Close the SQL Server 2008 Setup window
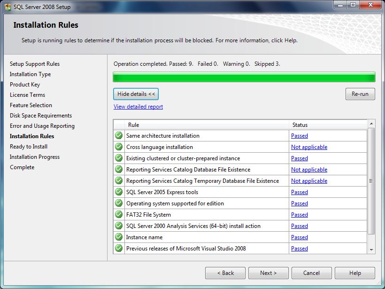The height and width of the screenshot is (289, 385). pyautogui.click(x=371, y=5)
